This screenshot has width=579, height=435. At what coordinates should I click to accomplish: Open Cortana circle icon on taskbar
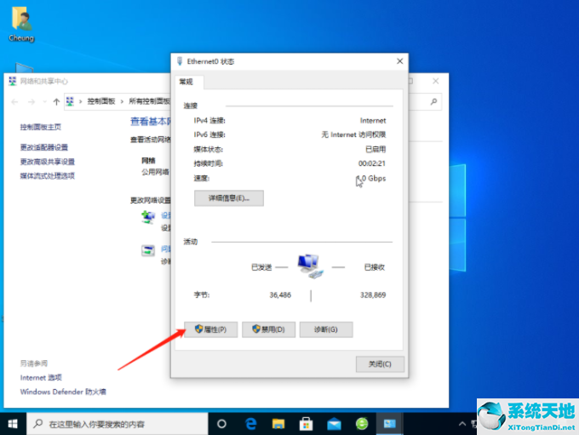tap(221, 424)
